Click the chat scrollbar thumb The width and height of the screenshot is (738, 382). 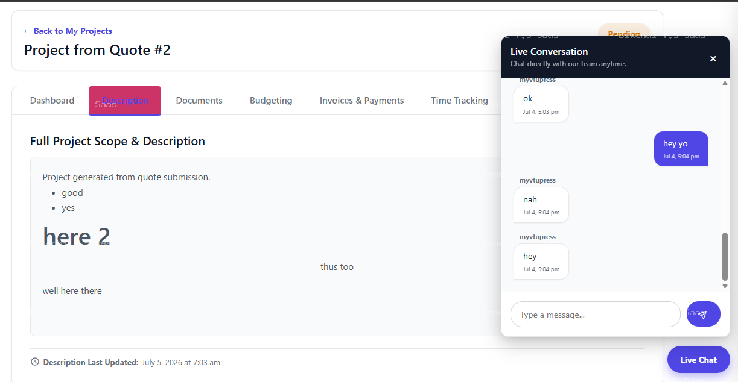[725, 257]
